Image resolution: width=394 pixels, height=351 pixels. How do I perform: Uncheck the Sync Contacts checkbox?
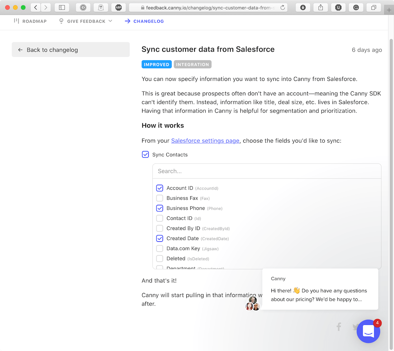145,154
